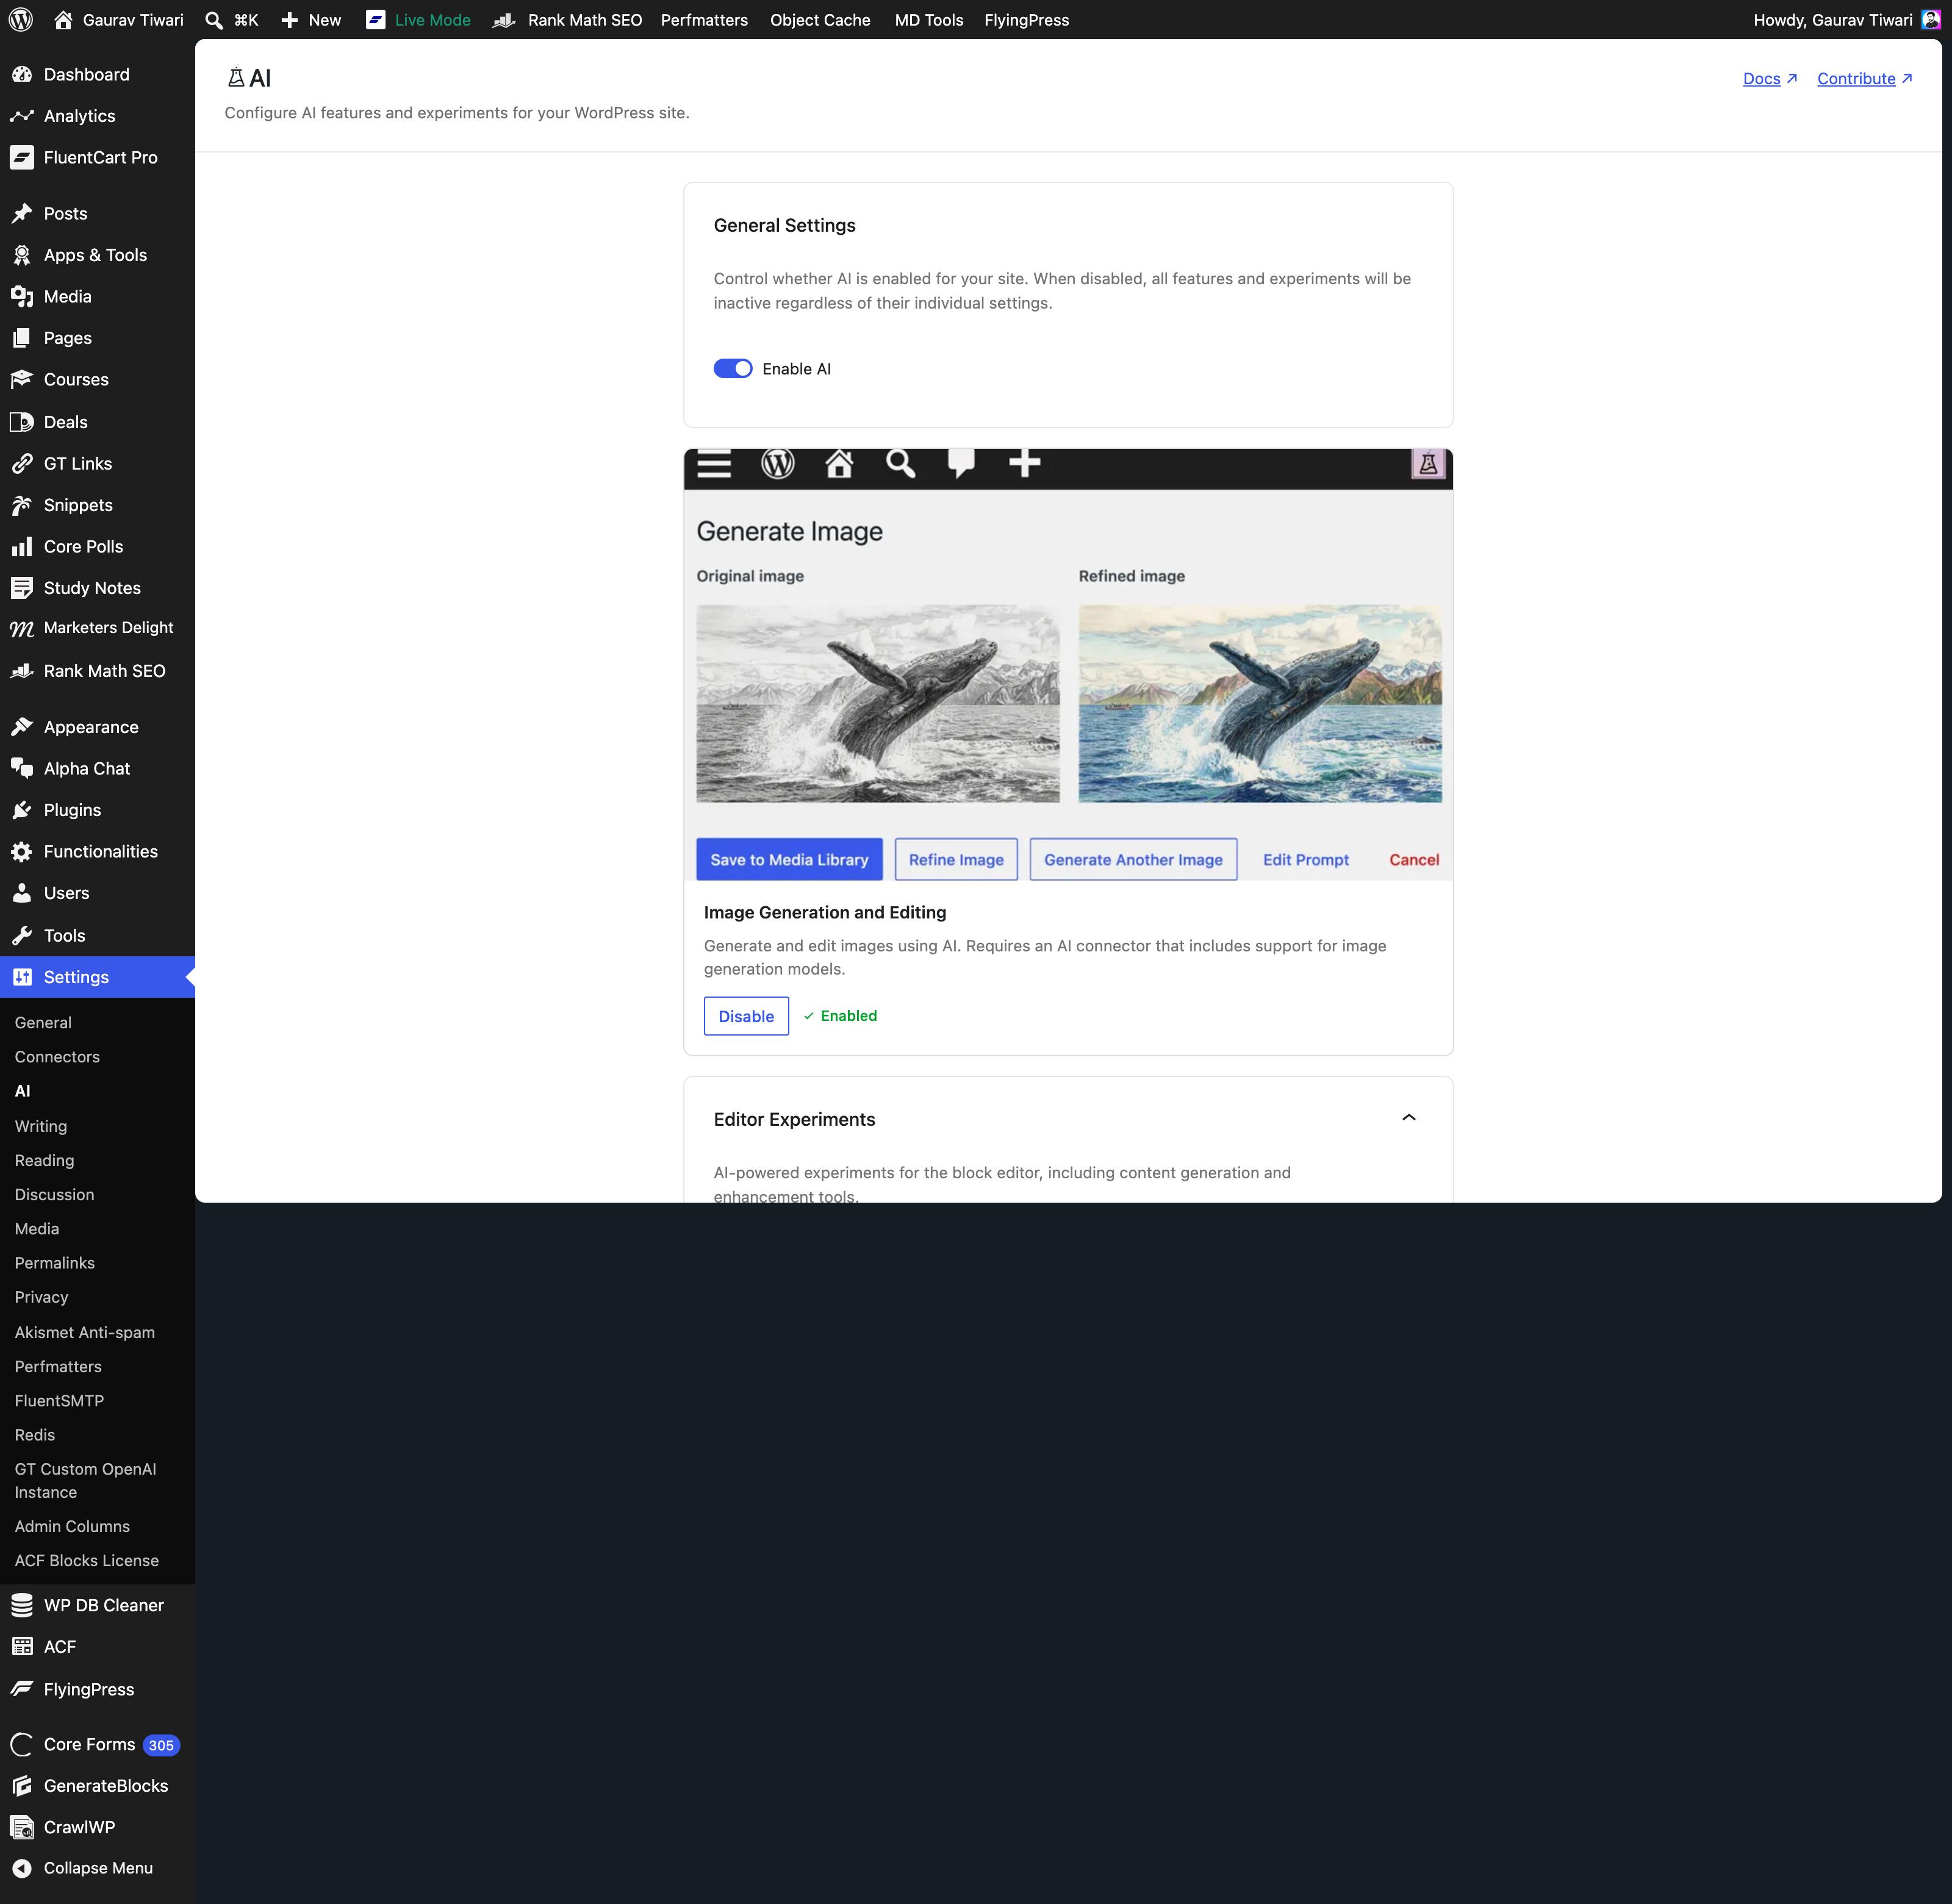Open the Media library sidebar icon
1952x1904 pixels.
[22, 297]
